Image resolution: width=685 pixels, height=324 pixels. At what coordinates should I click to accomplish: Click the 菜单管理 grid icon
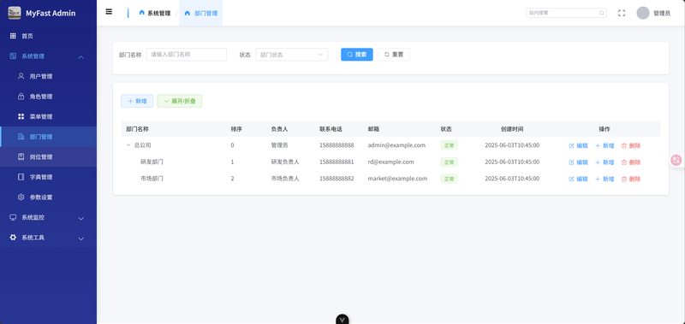[x=21, y=116]
